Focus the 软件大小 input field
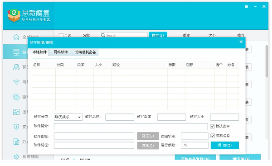 (x=224, y=117)
